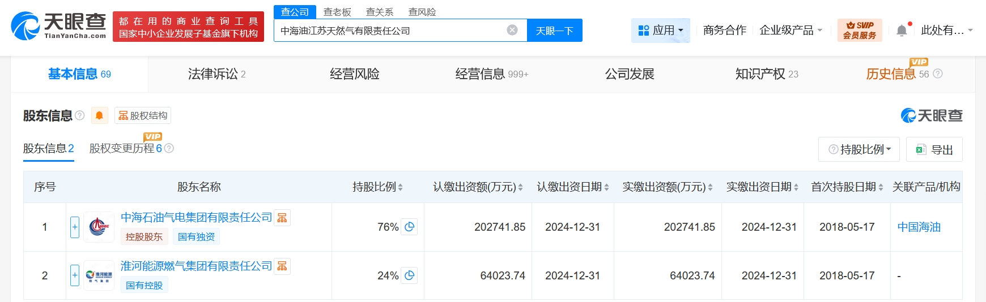This screenshot has height=302, width=986.
Task: Click the 天眼一下 search button
Action: click(x=554, y=31)
